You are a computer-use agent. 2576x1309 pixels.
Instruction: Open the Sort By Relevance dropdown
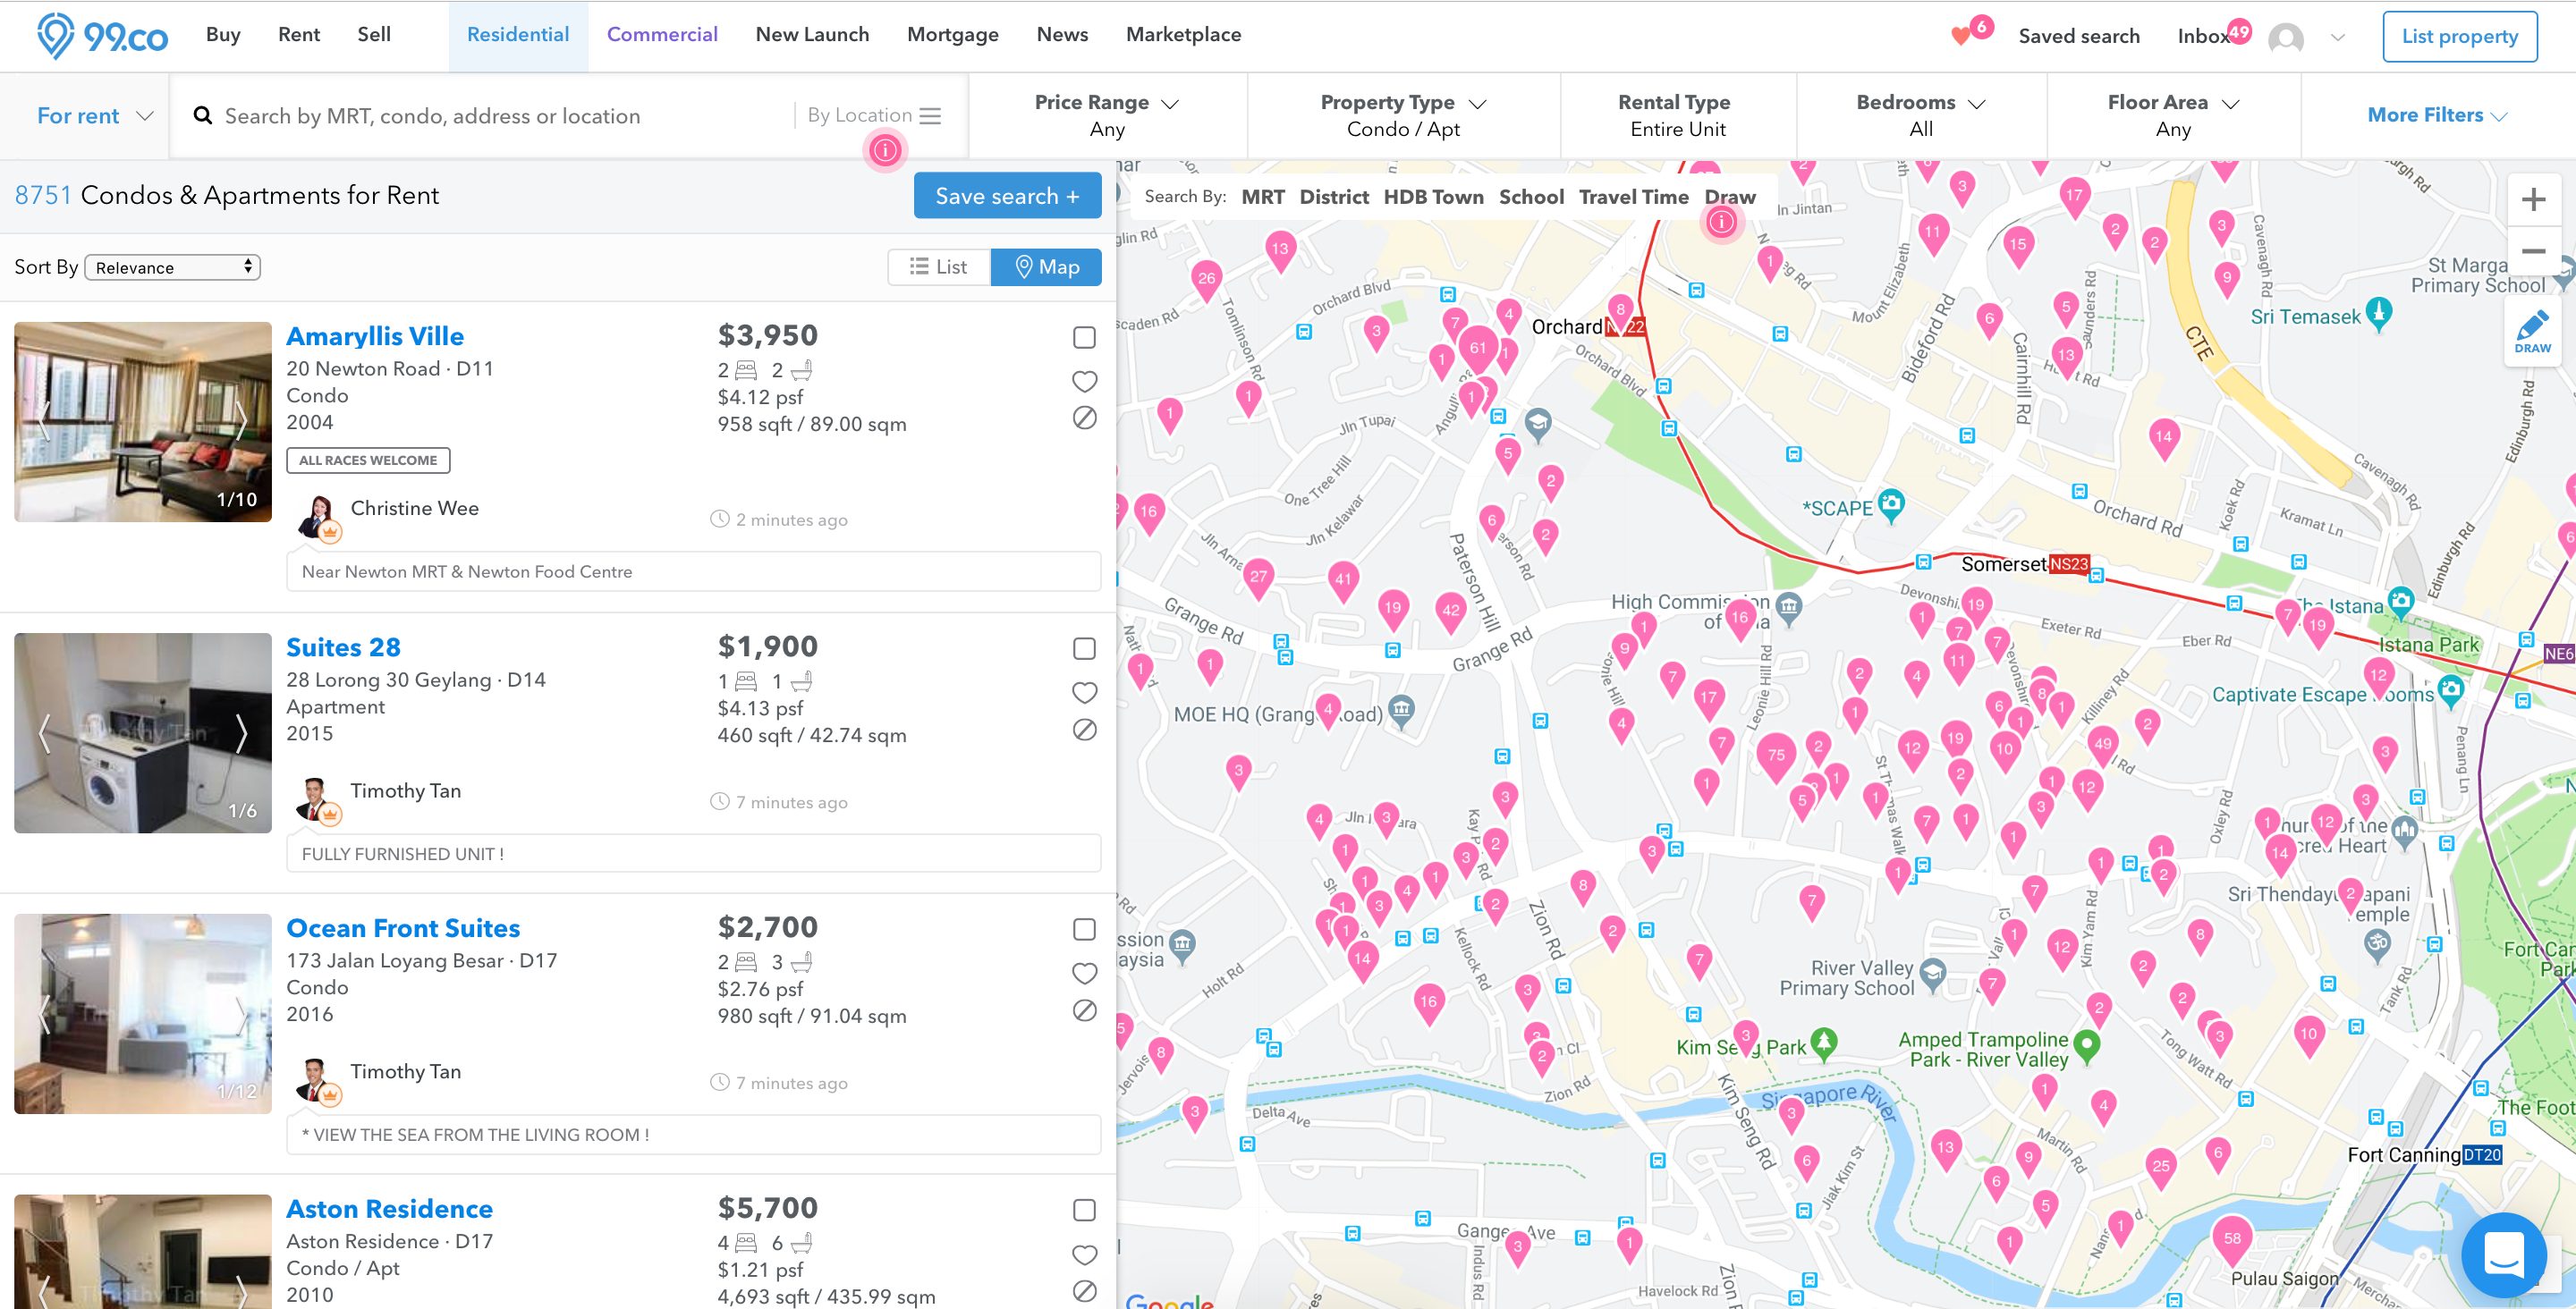pyautogui.click(x=172, y=267)
